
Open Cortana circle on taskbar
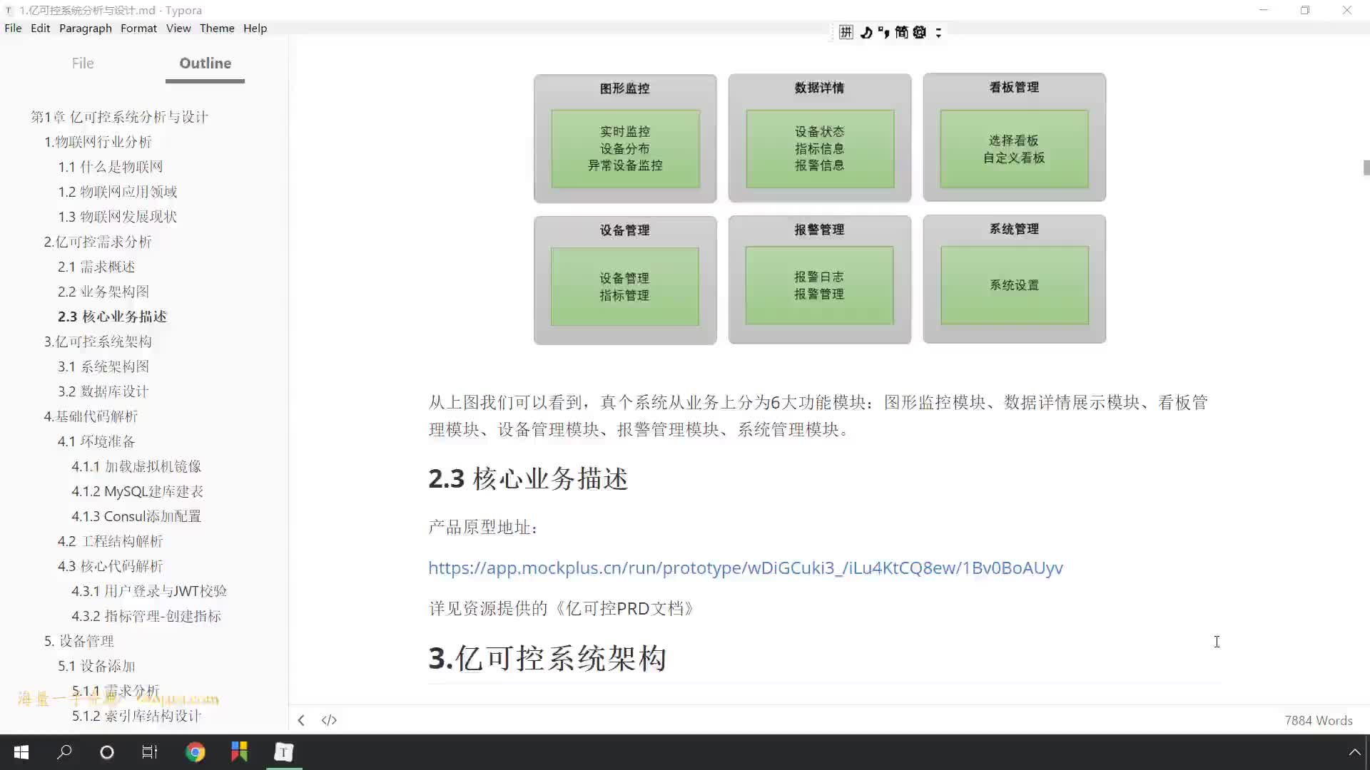coord(107,752)
